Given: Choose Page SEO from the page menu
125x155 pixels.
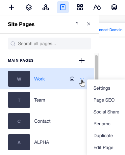Looking at the screenshot, I should pyautogui.click(x=104, y=100).
